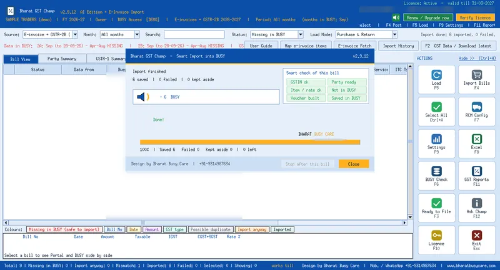Click the orange import progress bar

click(x=250, y=142)
